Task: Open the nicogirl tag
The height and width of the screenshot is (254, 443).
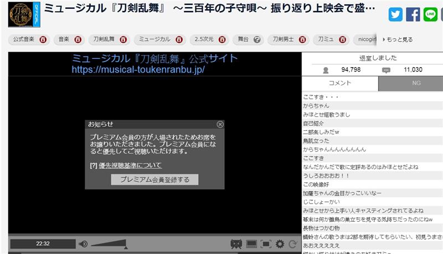Action: (x=367, y=39)
